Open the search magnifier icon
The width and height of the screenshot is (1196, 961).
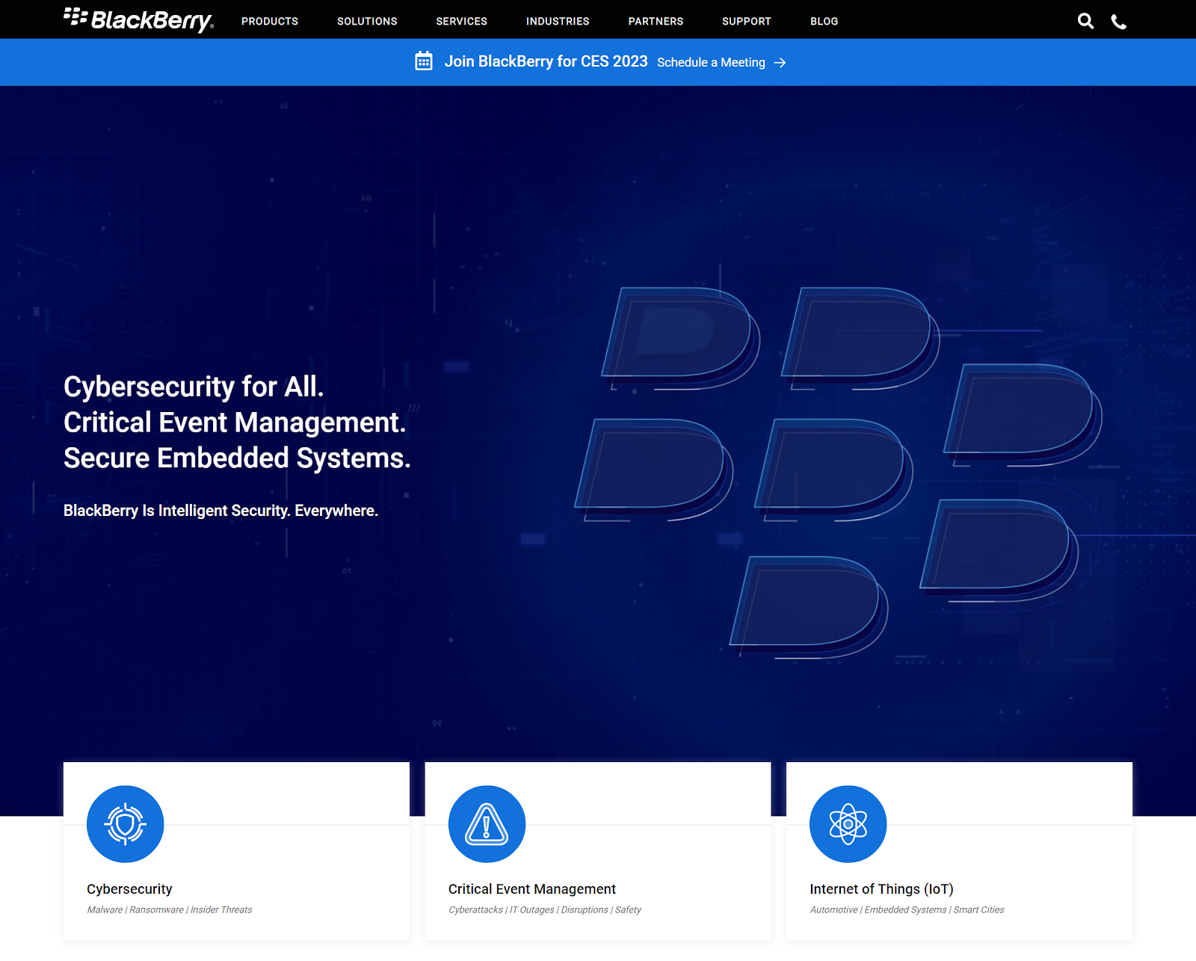[x=1085, y=21]
